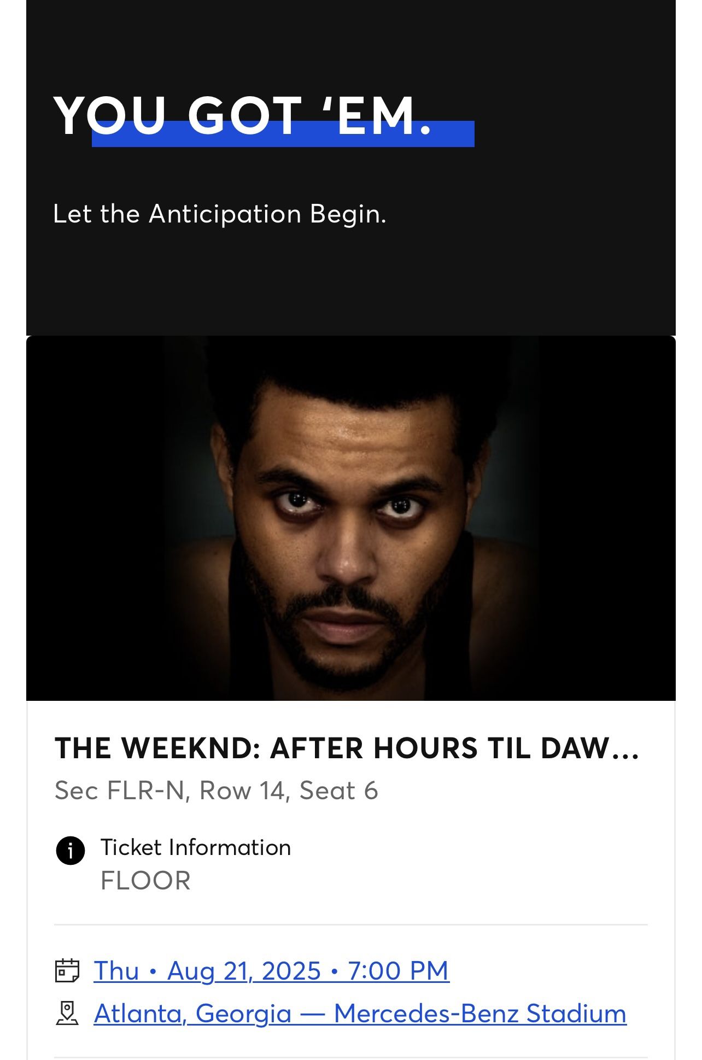Click the Sec FLR-N, Row 14, Seat 6 text

[217, 790]
